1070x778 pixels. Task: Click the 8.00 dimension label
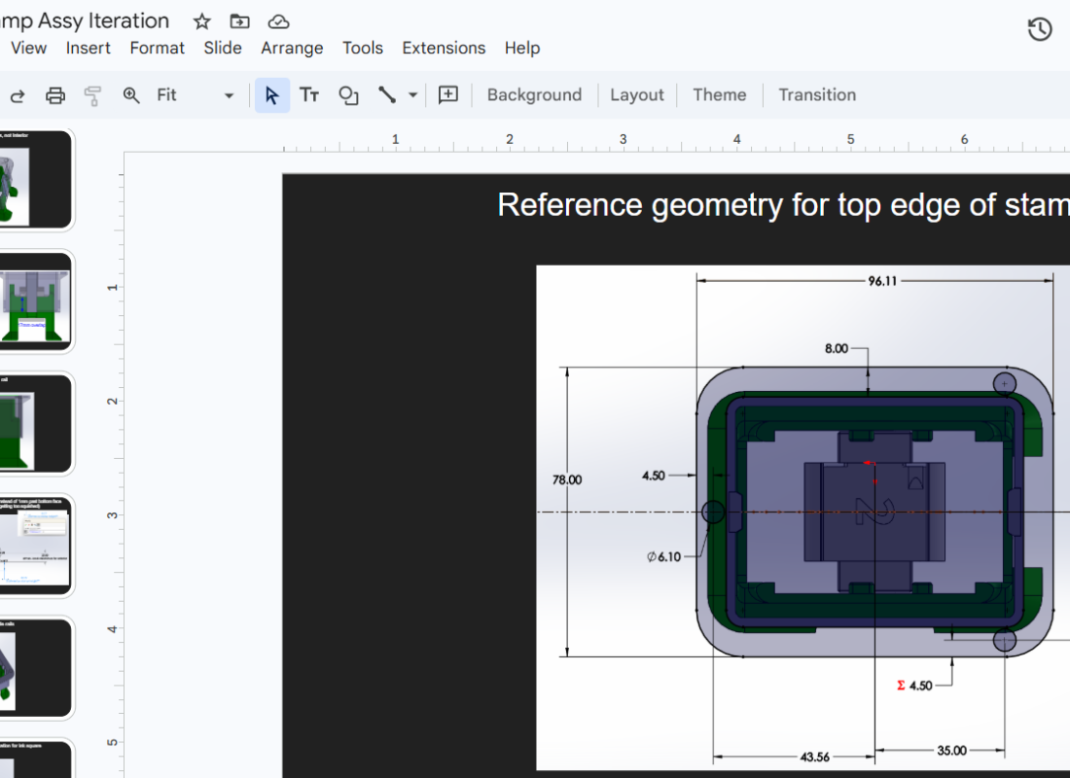tap(836, 349)
